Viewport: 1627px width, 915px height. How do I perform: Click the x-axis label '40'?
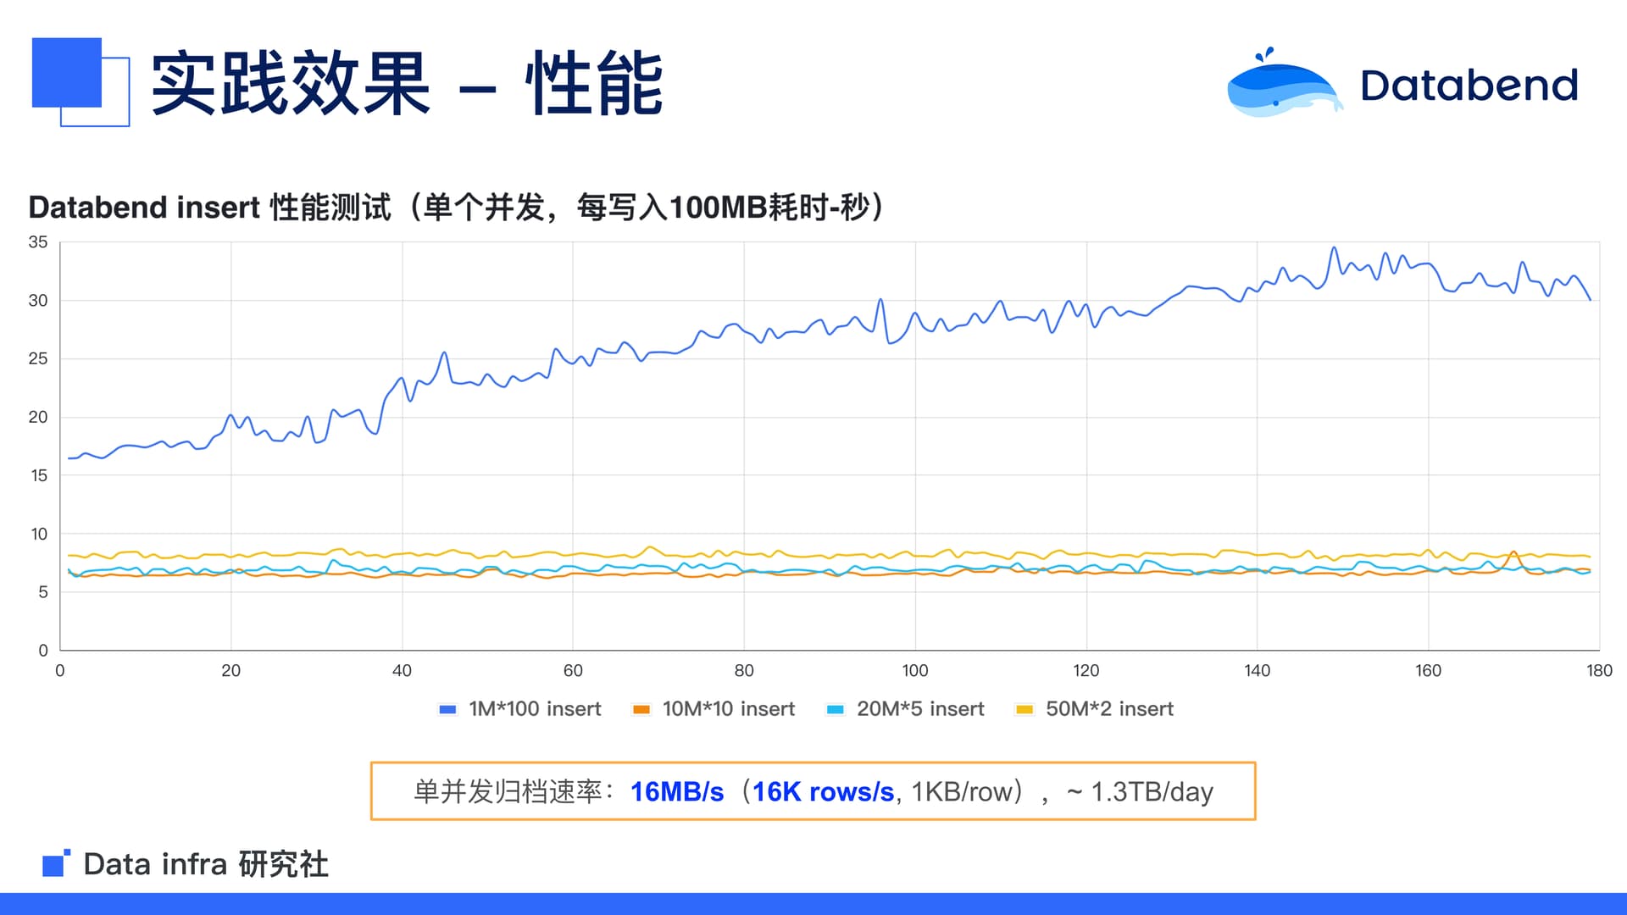402,671
